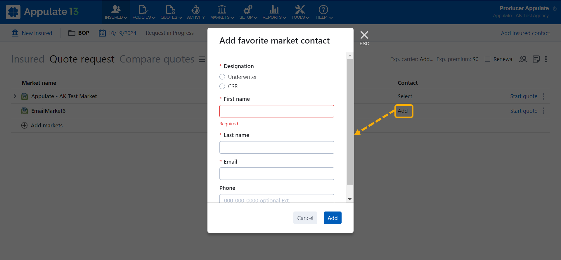Expand the Reports dropdown in navbar
The height and width of the screenshot is (260, 561).
(x=274, y=12)
